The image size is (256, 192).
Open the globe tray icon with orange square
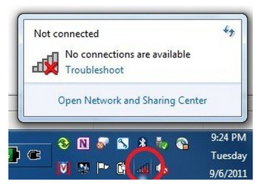(182, 143)
